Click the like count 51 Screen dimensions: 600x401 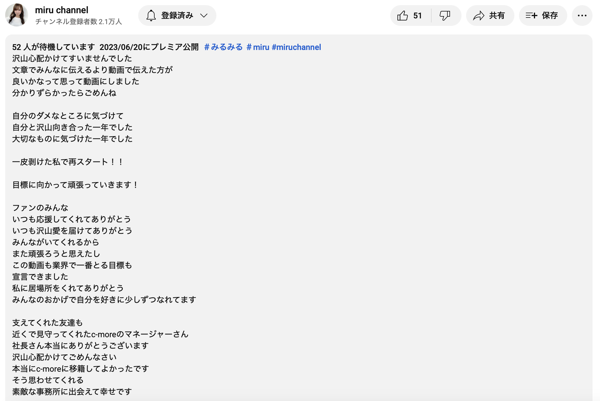click(x=417, y=16)
